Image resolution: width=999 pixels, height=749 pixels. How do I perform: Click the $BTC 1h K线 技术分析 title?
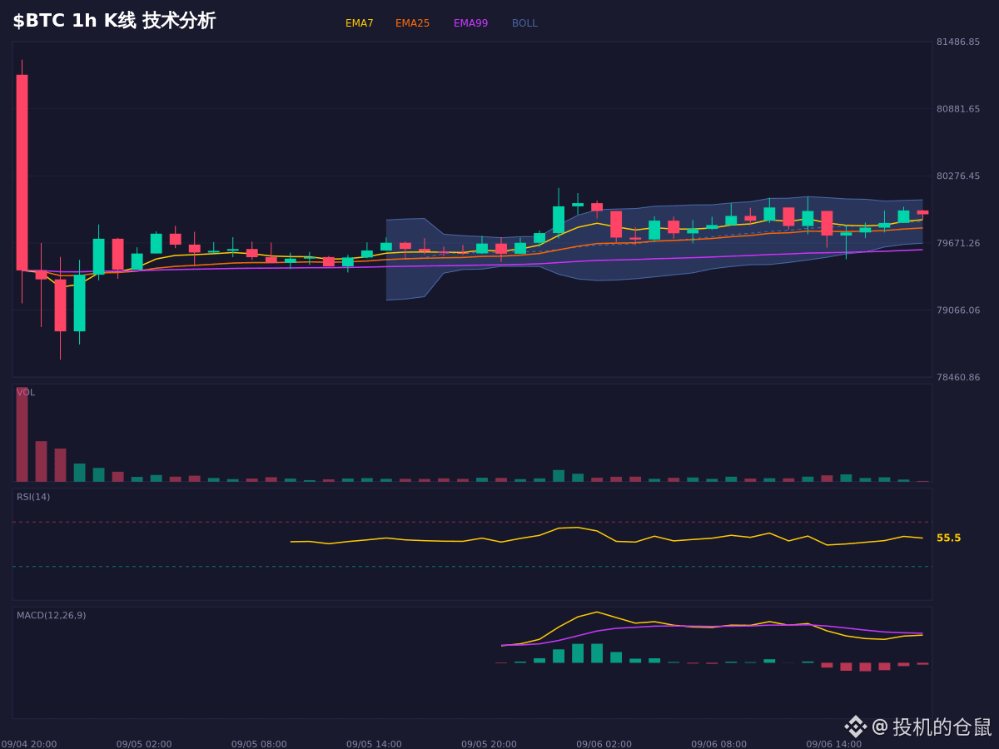coord(114,21)
